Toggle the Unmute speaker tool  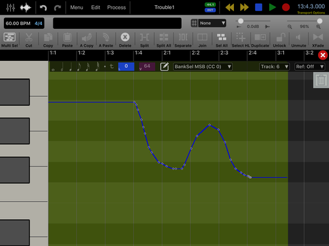299,40
